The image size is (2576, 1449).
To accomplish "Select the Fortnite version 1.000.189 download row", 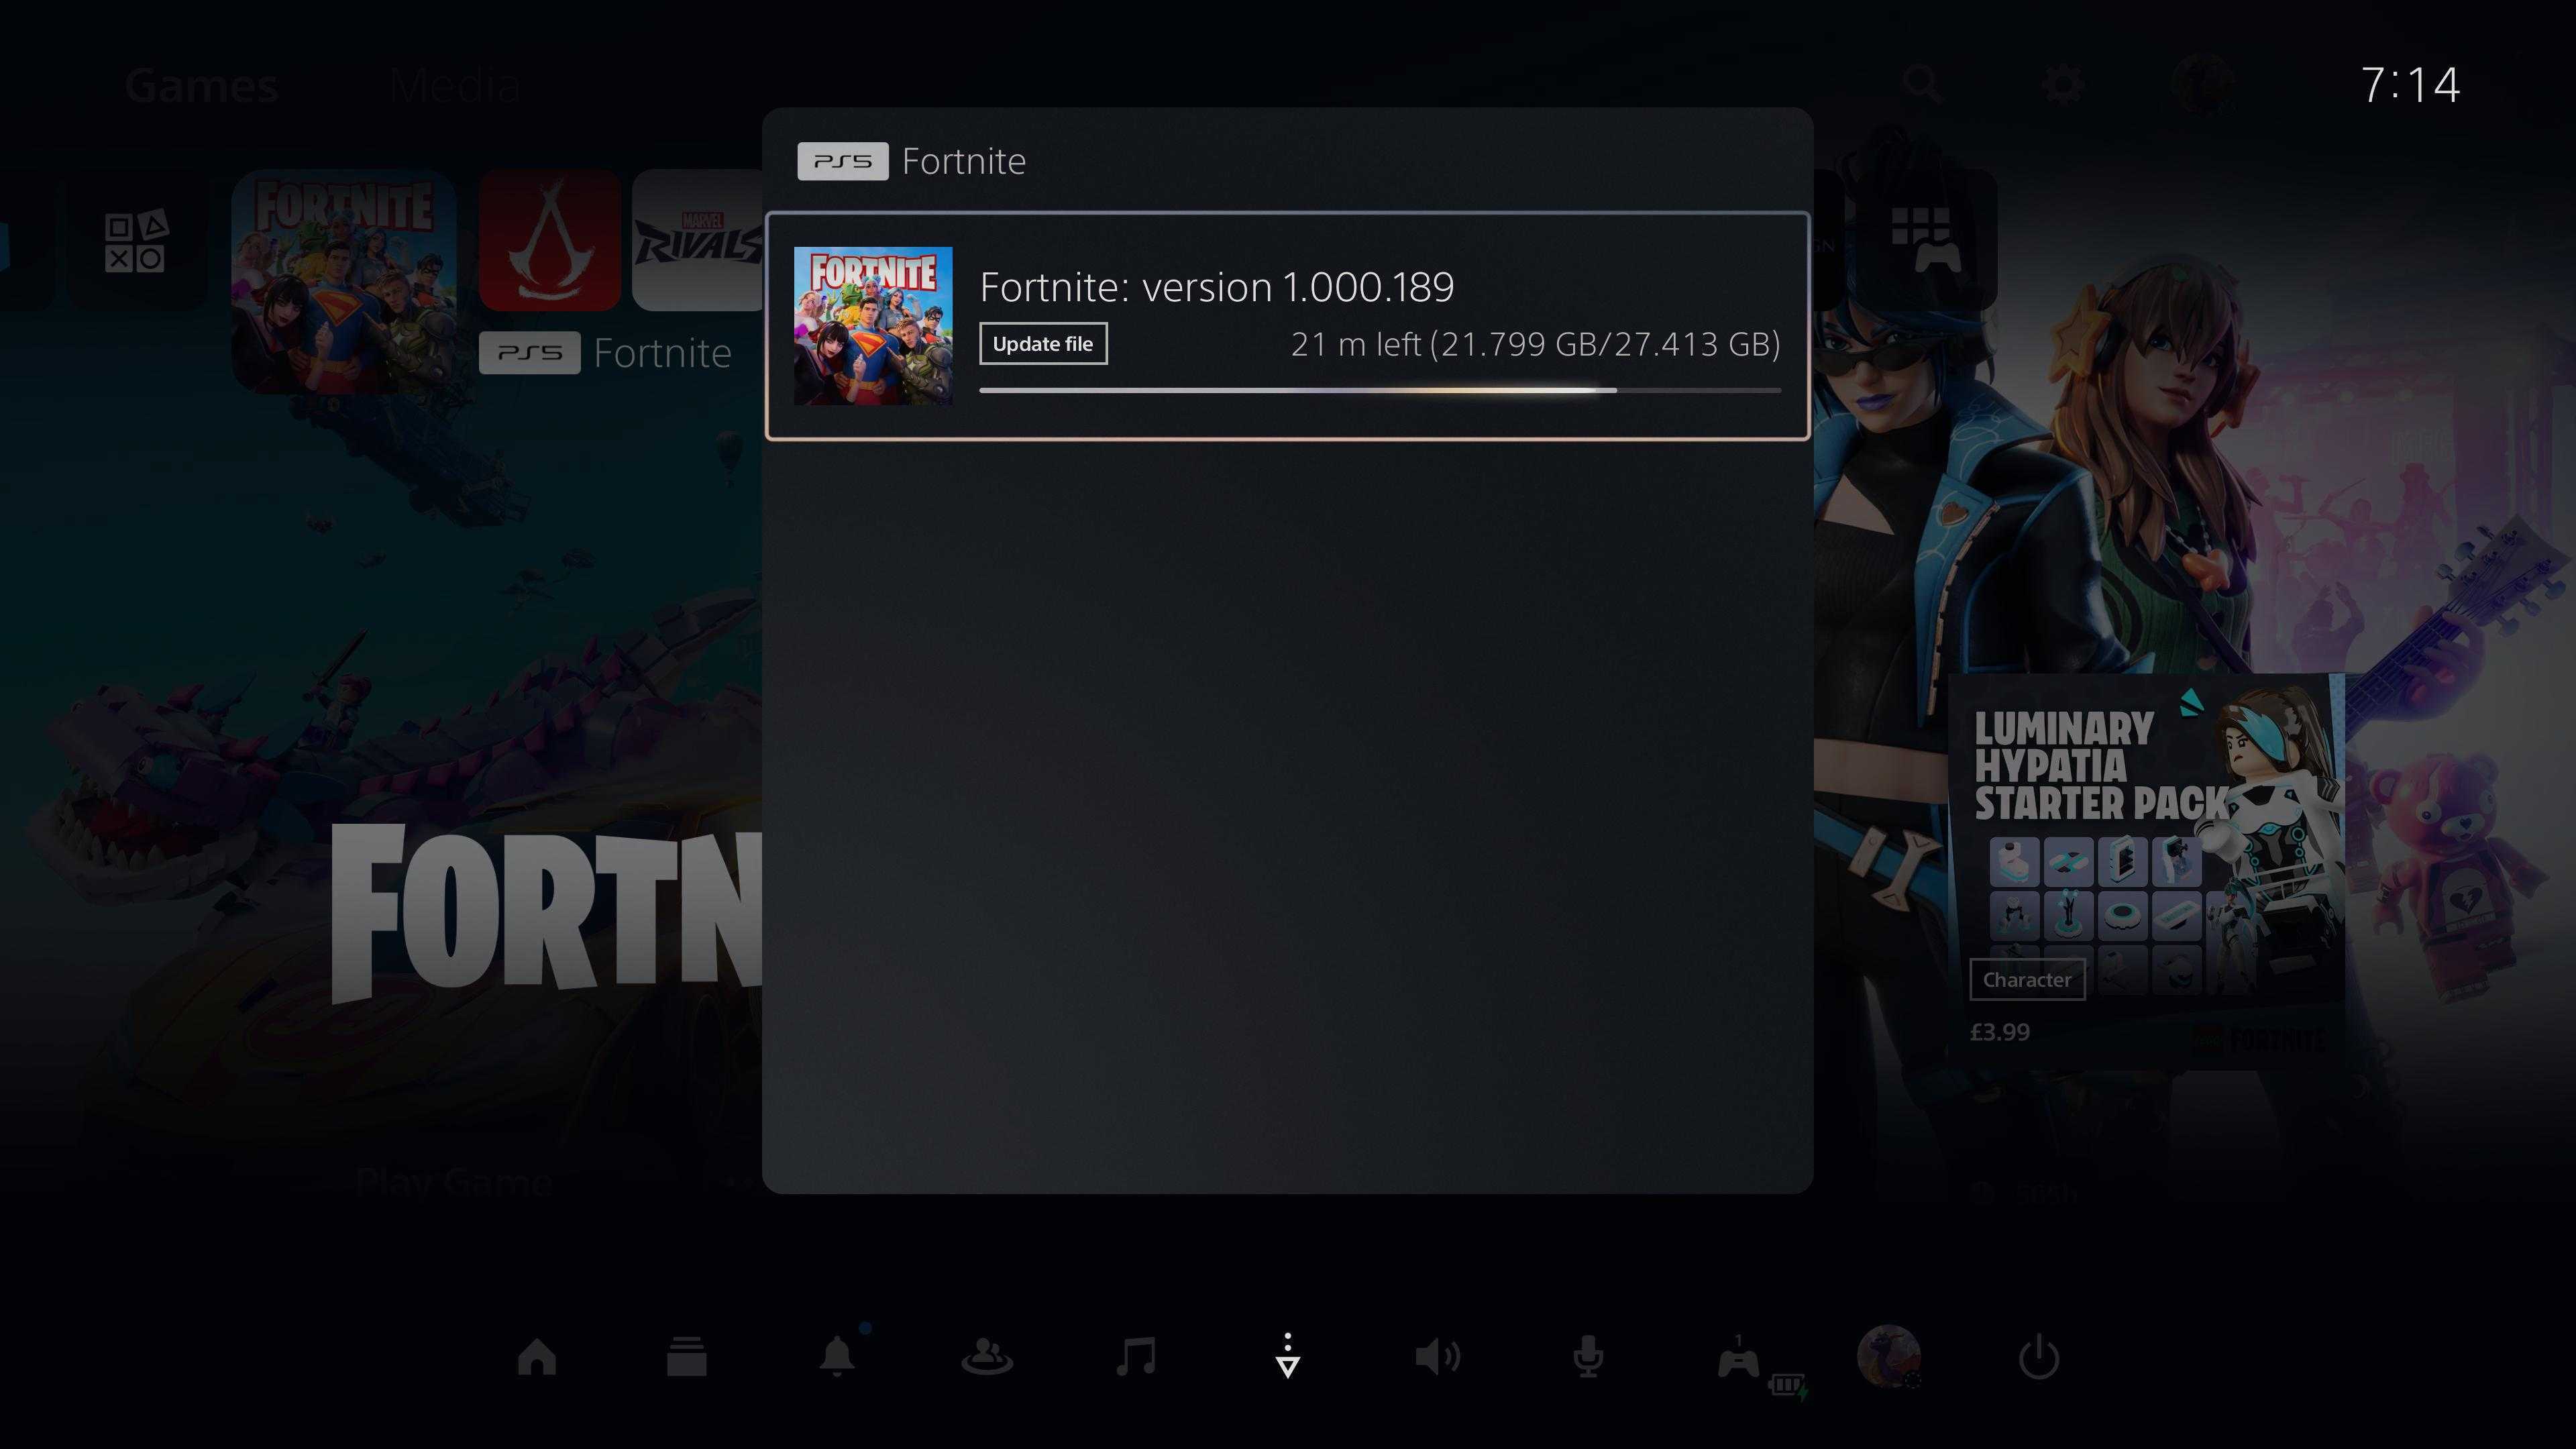I will pos(1287,326).
